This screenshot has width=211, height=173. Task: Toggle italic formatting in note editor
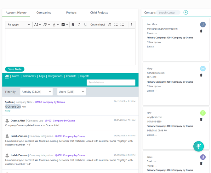[x=79, y=25]
